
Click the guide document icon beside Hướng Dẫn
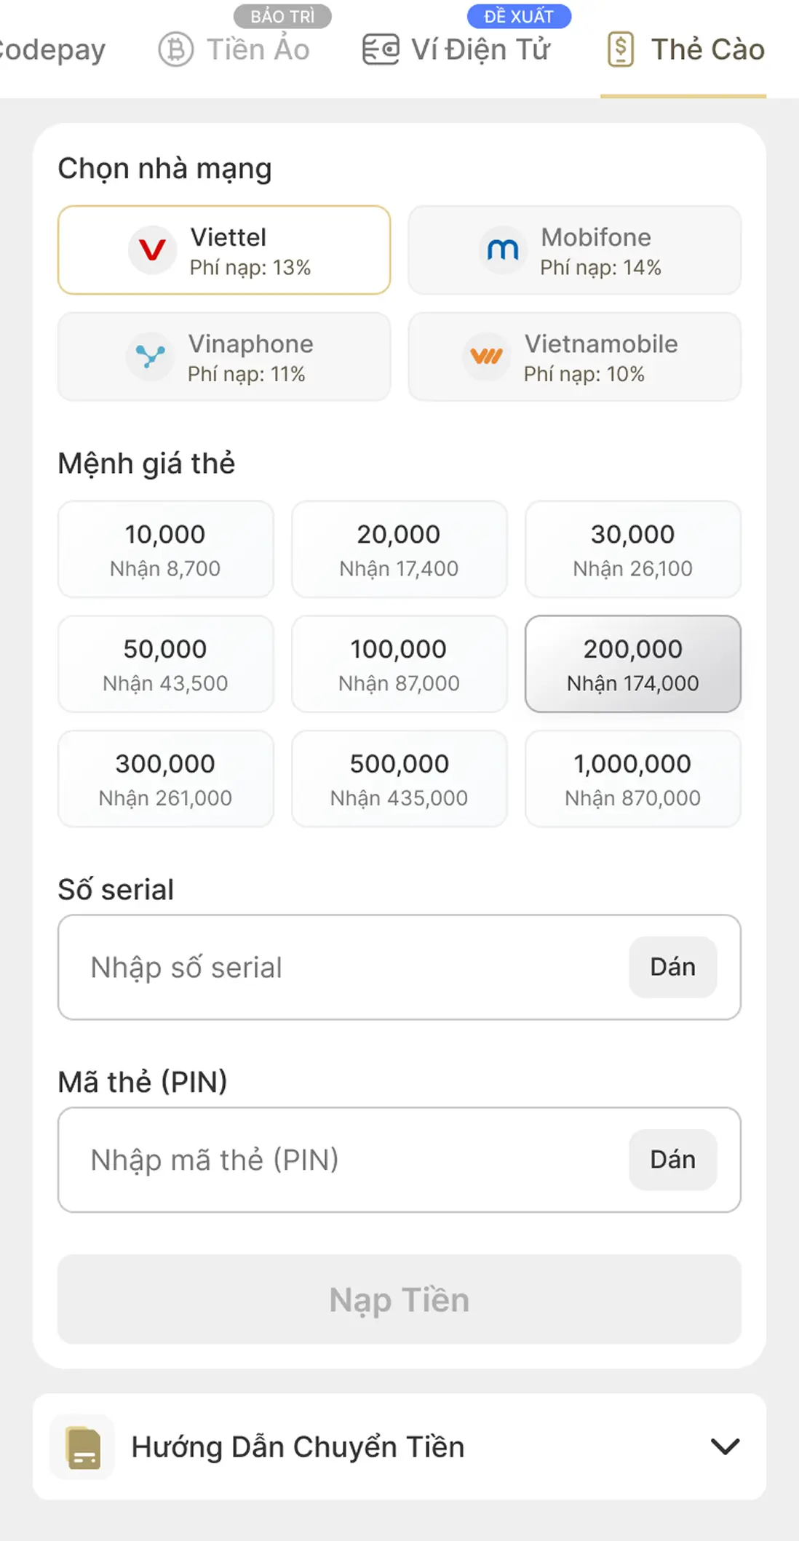(x=83, y=1447)
